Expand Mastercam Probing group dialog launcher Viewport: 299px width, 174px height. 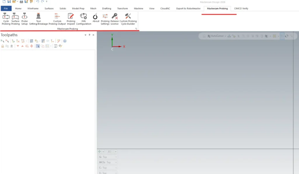coord(136,29)
